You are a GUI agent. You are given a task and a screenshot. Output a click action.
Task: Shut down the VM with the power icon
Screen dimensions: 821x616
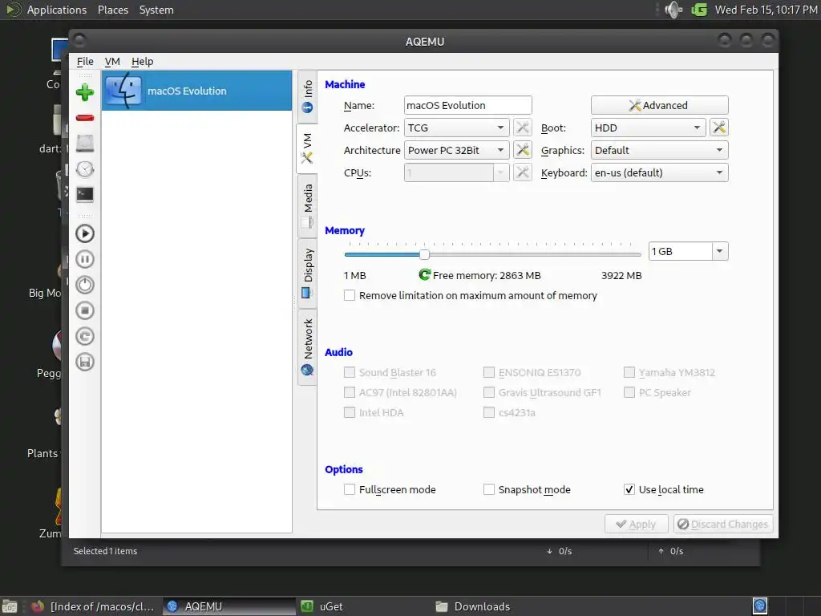[85, 285]
